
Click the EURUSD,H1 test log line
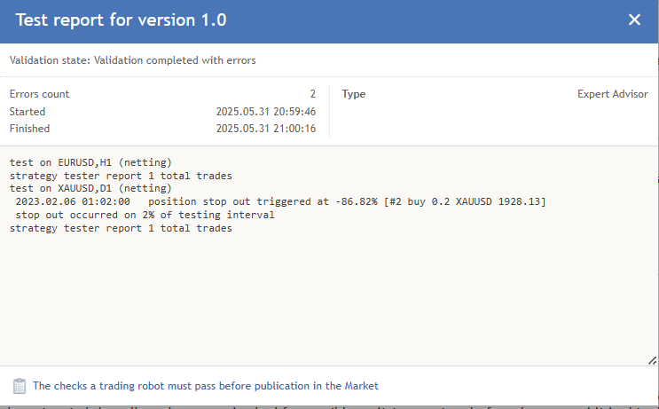pyautogui.click(x=90, y=163)
